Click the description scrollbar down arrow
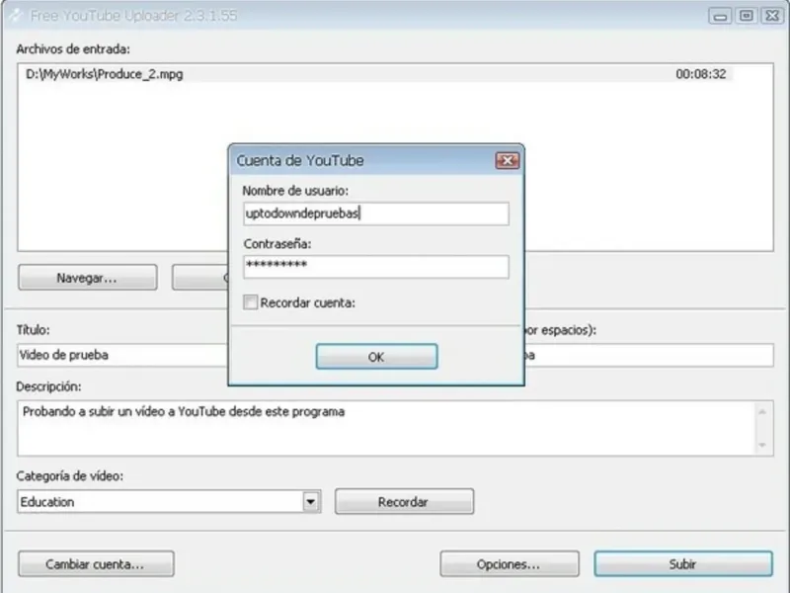The image size is (790, 593). pyautogui.click(x=762, y=445)
